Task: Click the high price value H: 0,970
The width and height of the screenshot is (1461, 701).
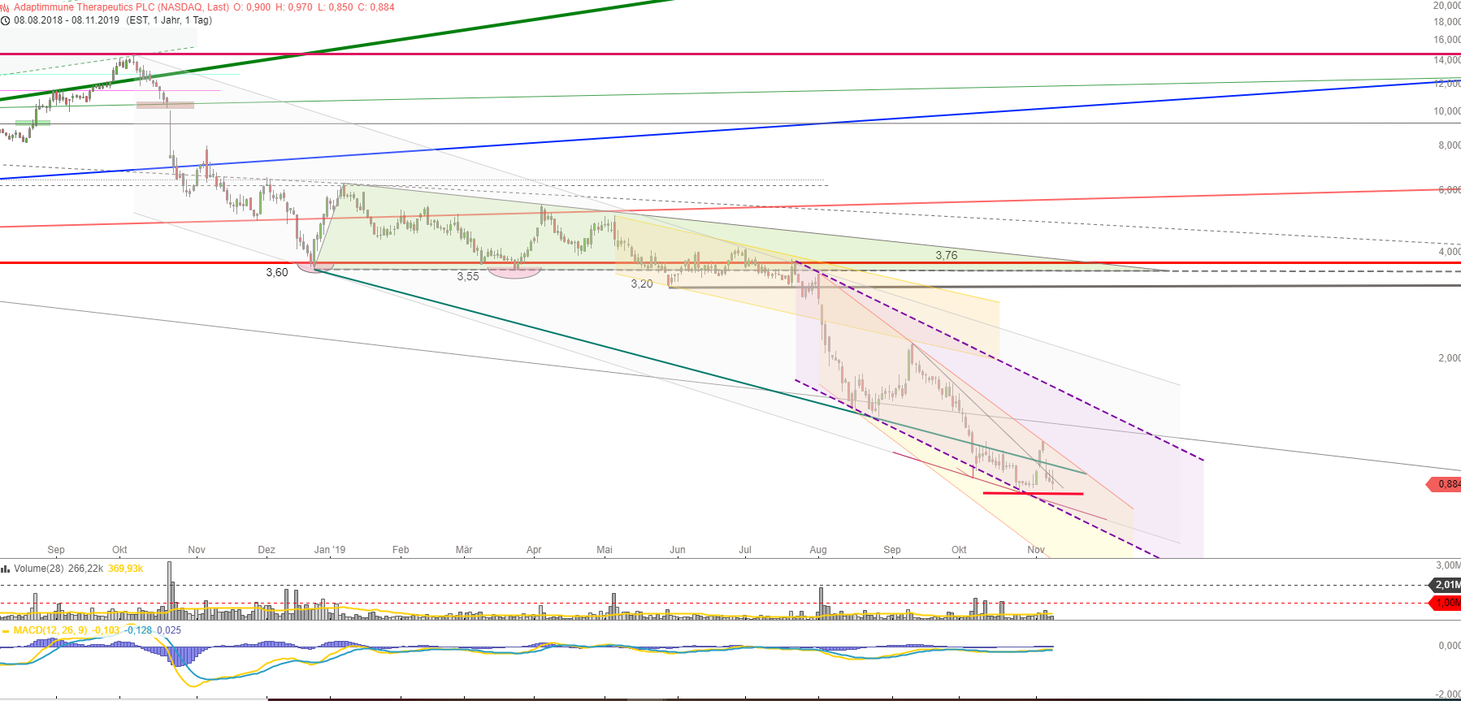Action: pyautogui.click(x=294, y=7)
